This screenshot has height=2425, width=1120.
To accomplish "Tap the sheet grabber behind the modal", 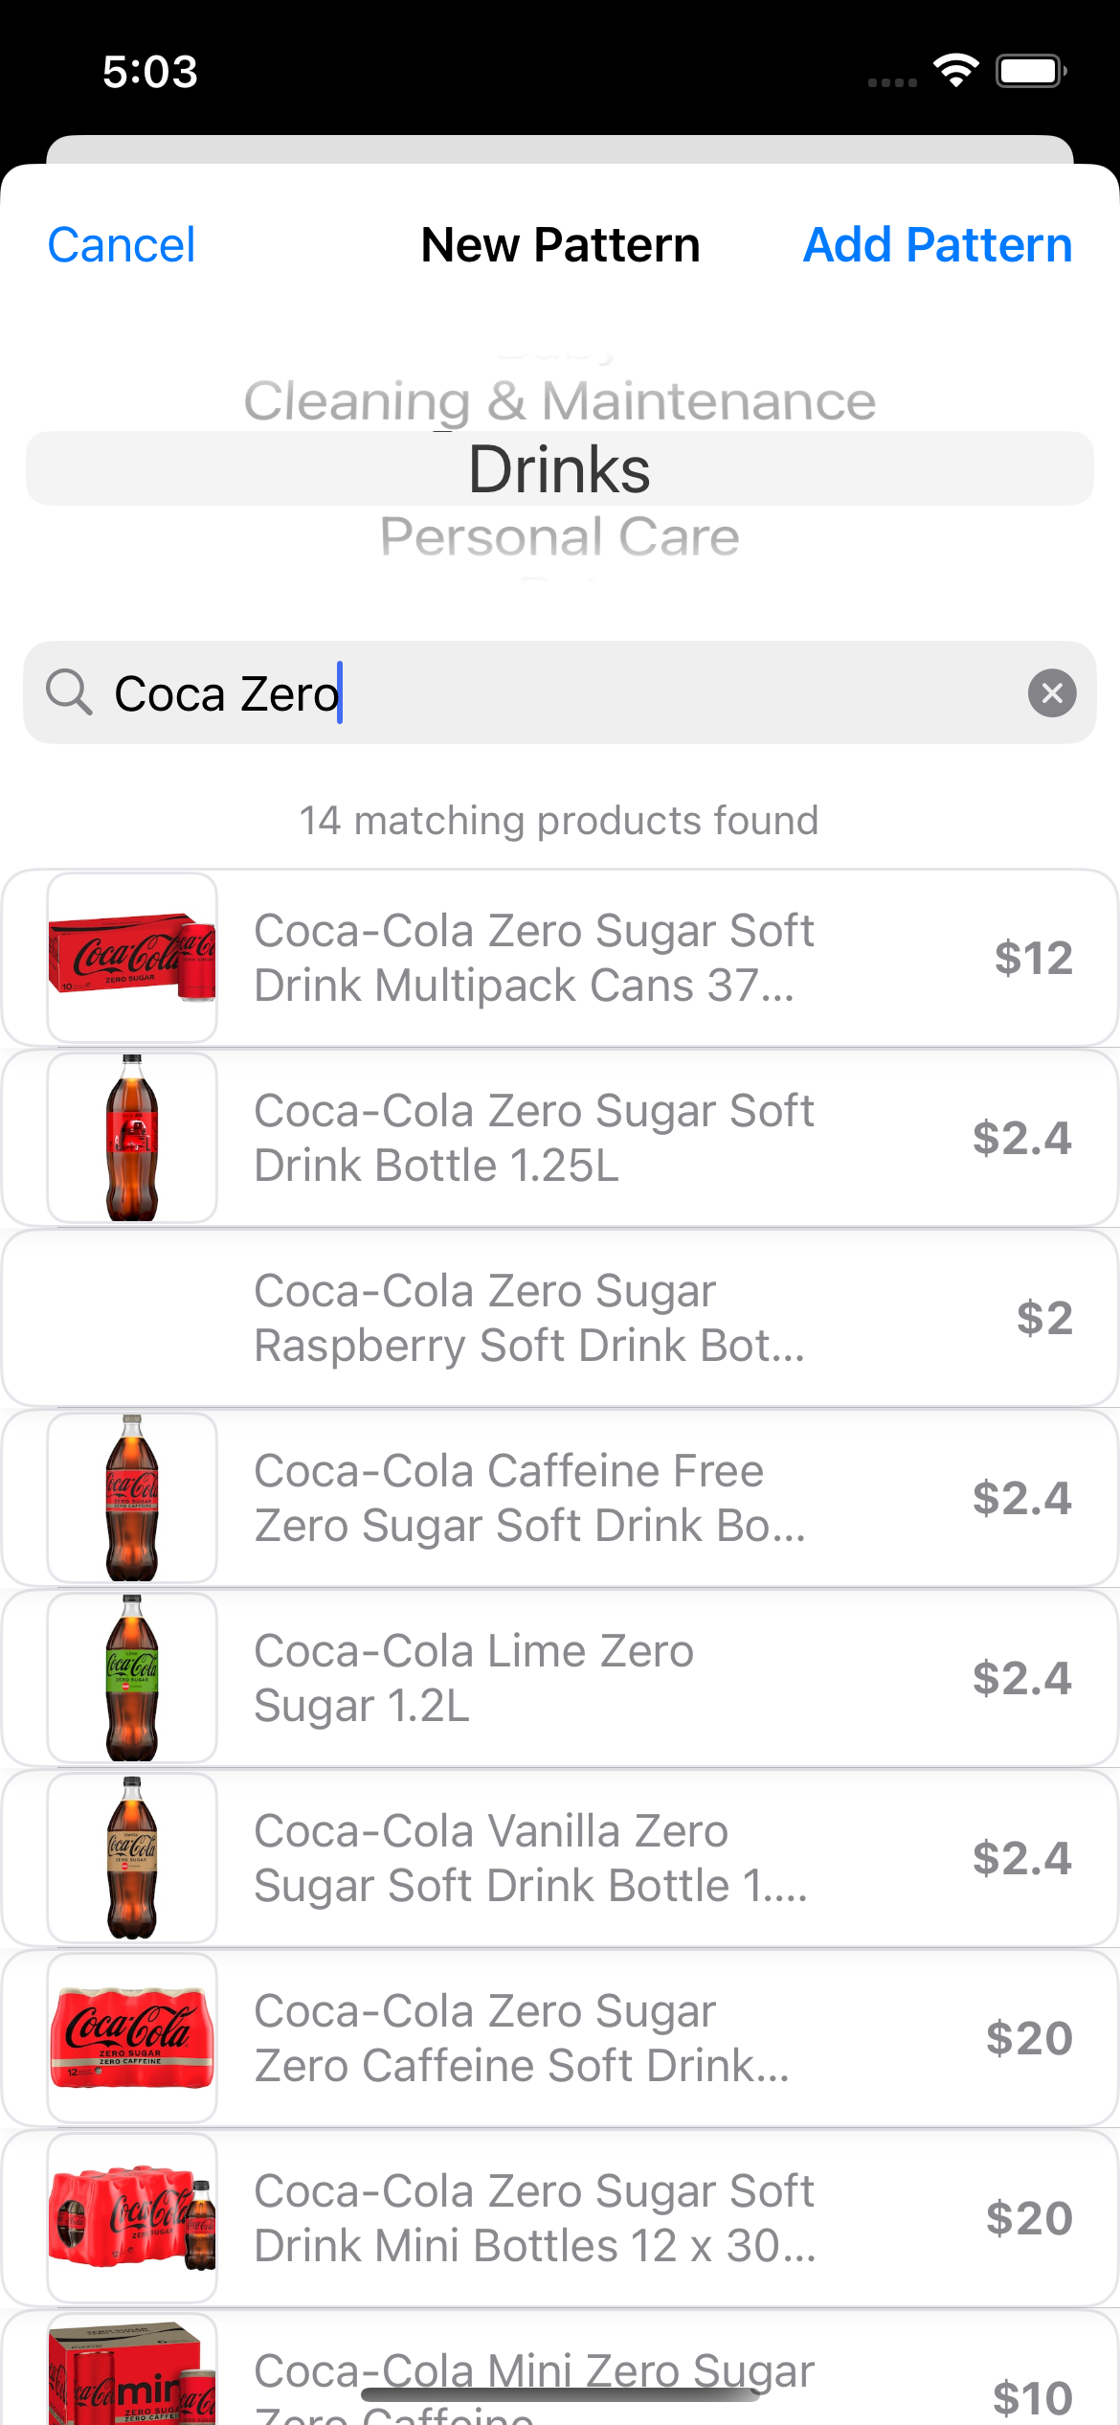I will pos(560,149).
